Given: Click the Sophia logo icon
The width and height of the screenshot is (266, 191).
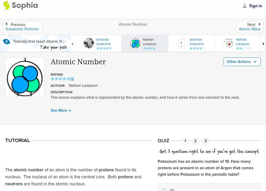Looking at the screenshot, I should (6, 5).
